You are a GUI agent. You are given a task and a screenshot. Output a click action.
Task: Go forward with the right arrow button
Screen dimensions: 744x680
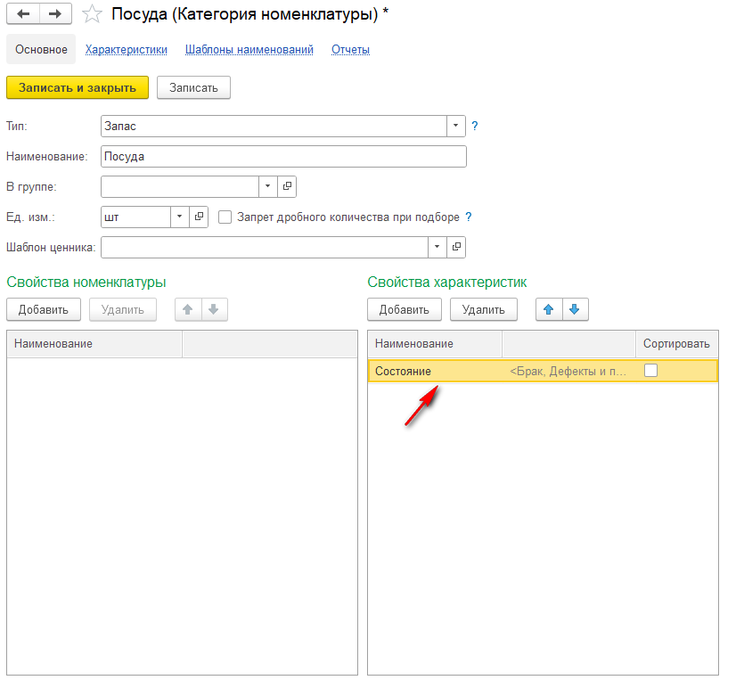55,13
